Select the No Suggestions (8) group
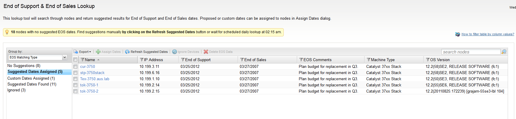Image resolution: width=516 pixels, height=119 pixels. click(x=24, y=66)
